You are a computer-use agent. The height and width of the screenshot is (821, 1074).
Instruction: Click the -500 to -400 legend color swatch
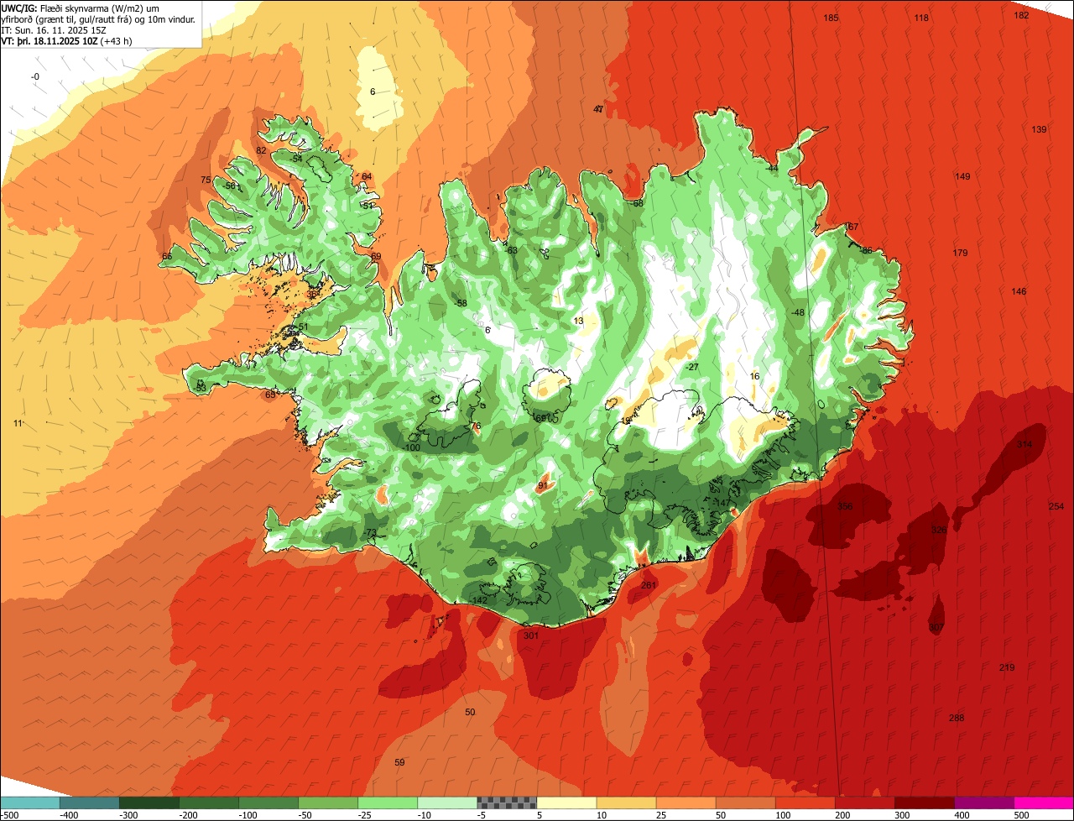[29, 803]
